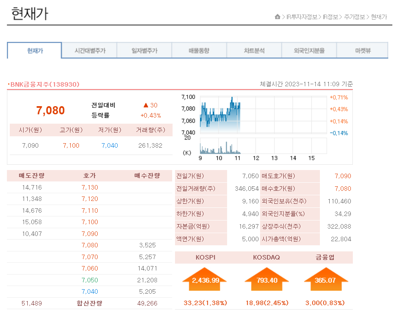
Task: Click ask quantity 14,716
Action: [32, 187]
